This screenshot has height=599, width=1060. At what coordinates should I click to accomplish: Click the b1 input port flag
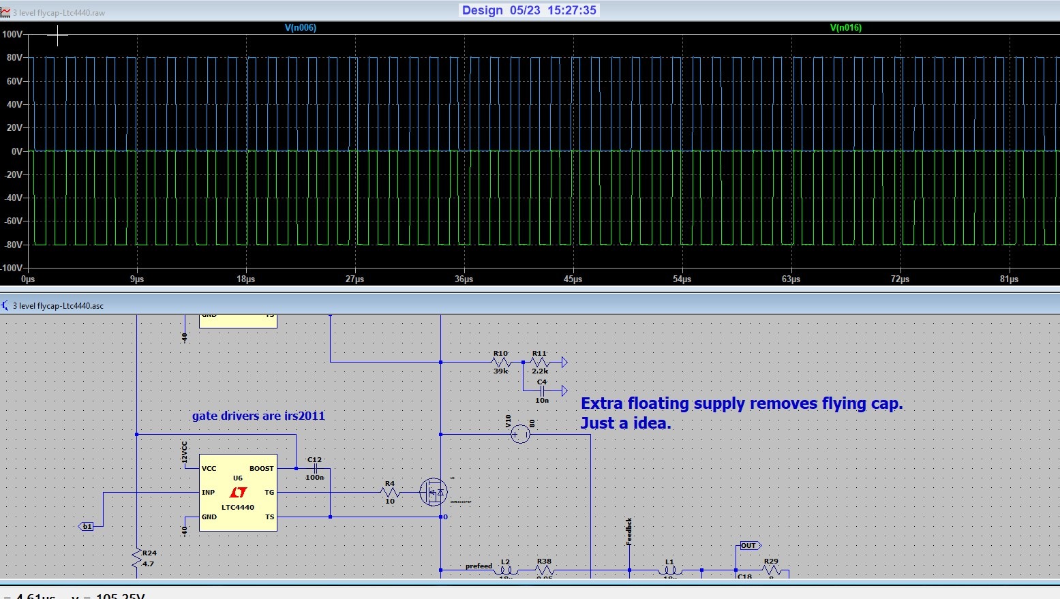pos(87,527)
